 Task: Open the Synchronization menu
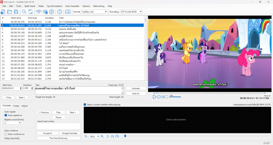click(x=55, y=6)
